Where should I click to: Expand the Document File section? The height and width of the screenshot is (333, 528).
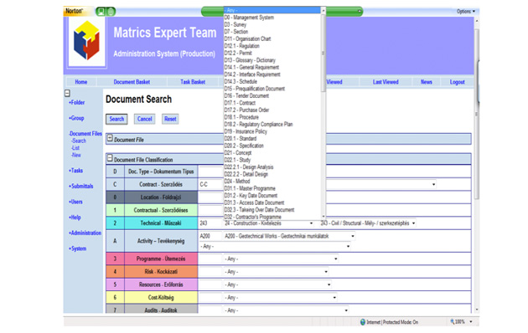[110, 138]
